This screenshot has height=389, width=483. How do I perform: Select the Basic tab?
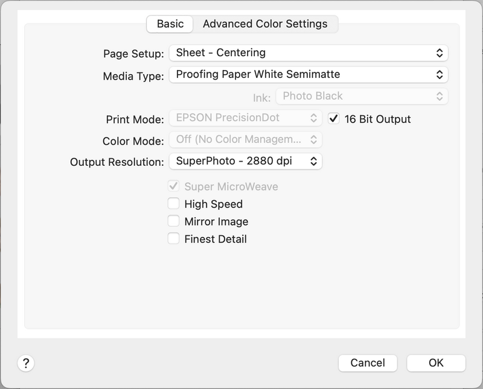(170, 24)
